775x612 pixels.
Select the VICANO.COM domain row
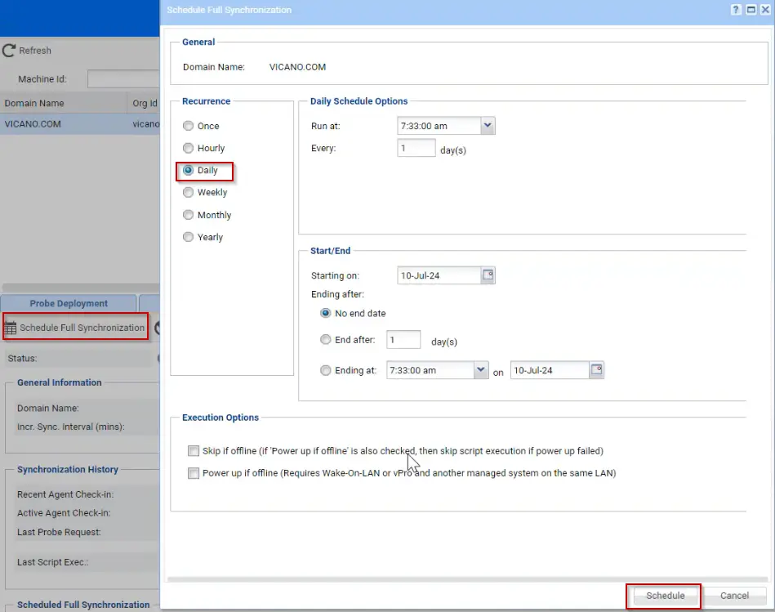pyautogui.click(x=79, y=124)
